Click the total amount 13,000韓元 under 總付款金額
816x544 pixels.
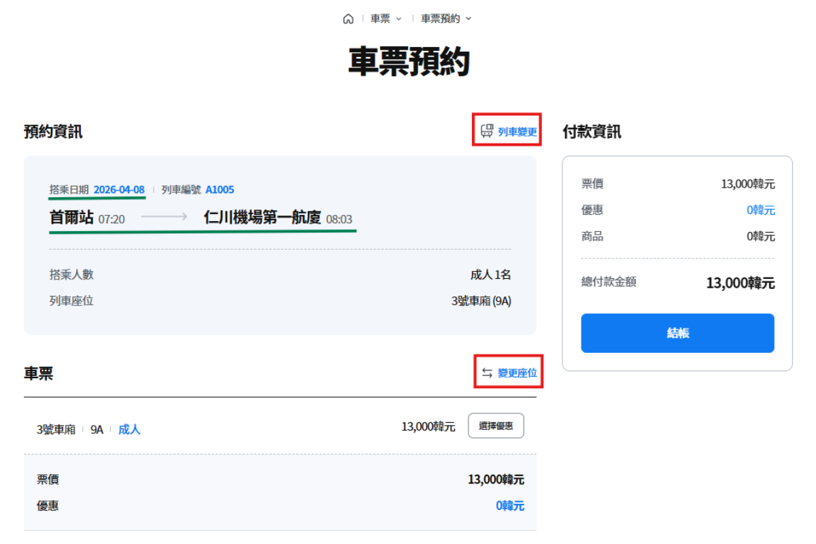tap(740, 283)
